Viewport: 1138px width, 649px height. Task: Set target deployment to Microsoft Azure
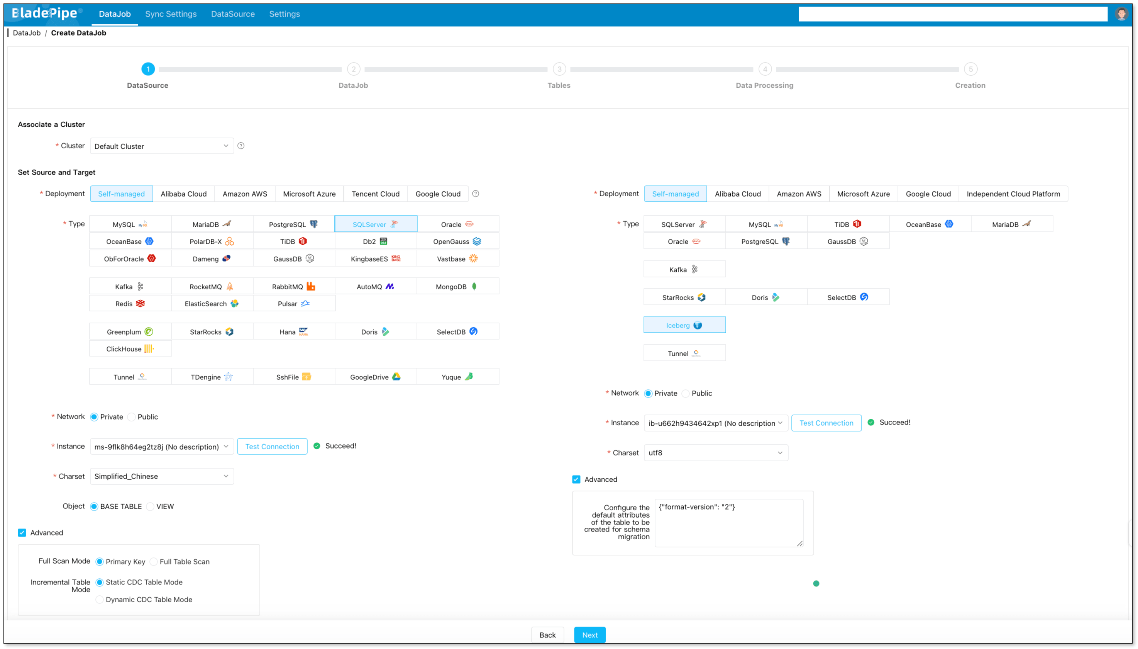pos(863,194)
